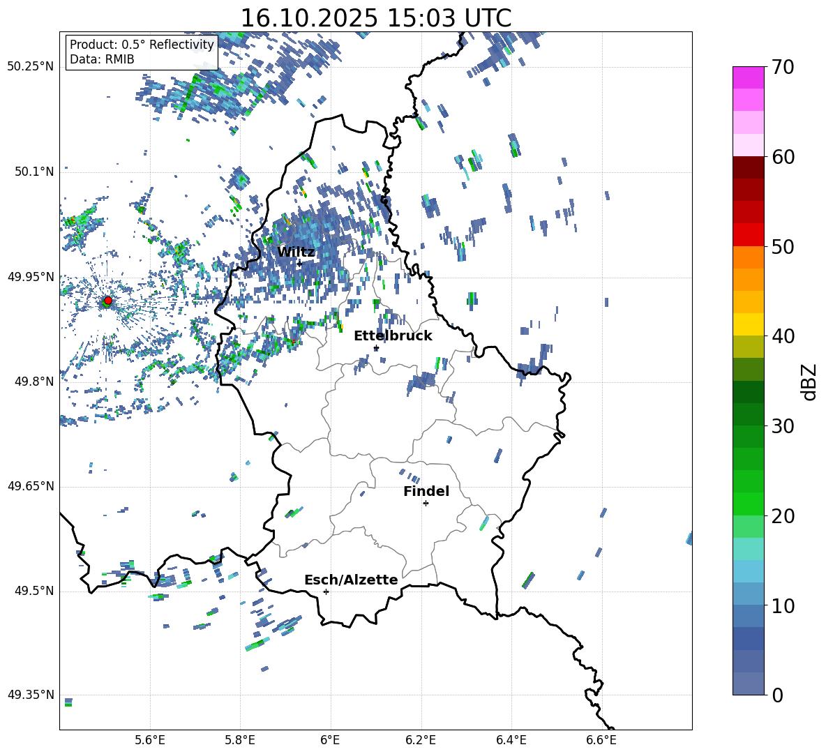This screenshot has width=826, height=754.
Task: Click the Ettelbruck location cross marker
Action: point(376,348)
